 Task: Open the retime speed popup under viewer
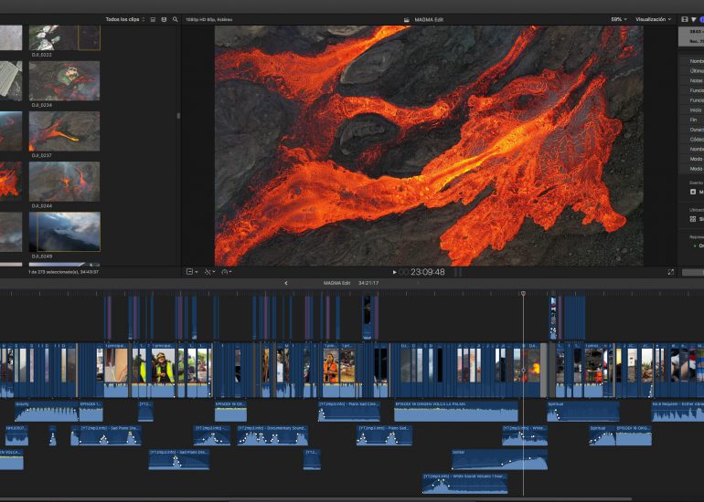pos(226,272)
